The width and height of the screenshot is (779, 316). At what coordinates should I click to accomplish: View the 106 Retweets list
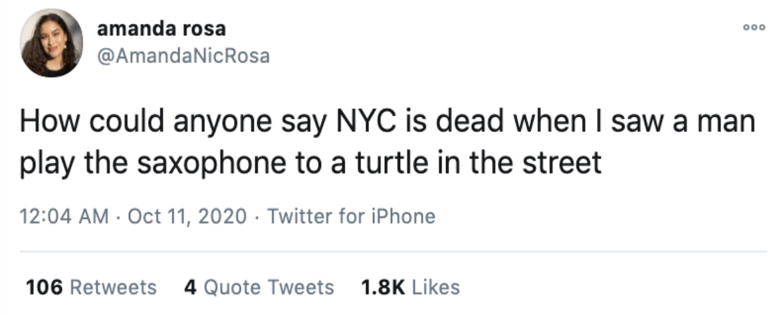pyautogui.click(x=91, y=287)
